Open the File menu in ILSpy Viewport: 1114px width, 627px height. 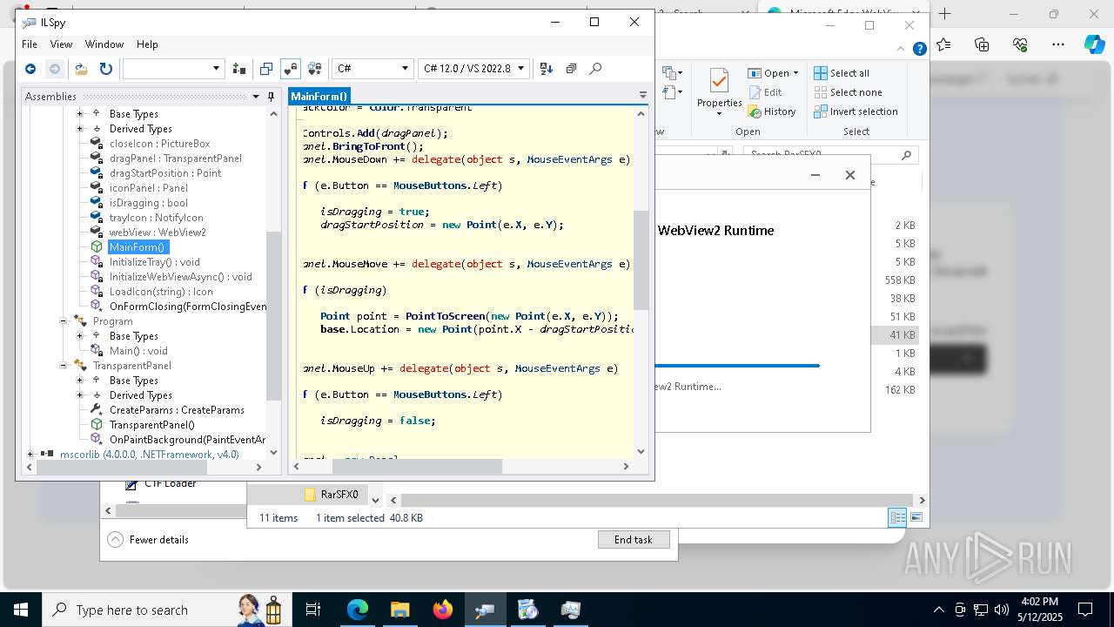pos(29,44)
